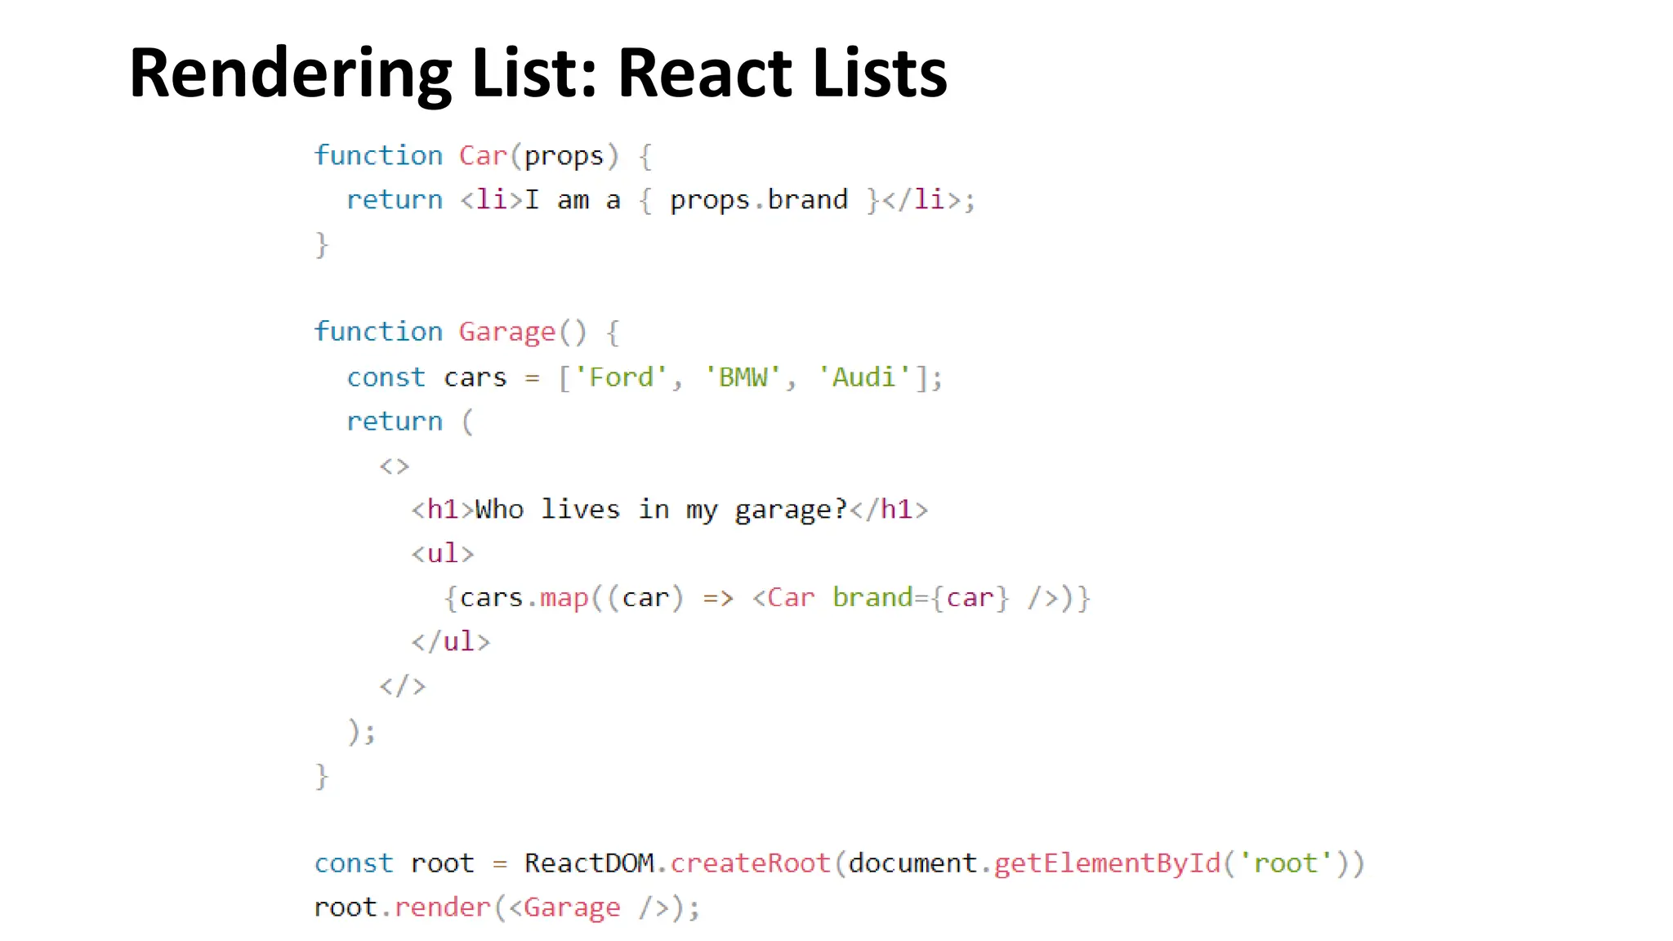Click the closing fragment tag "</>"
Viewport: 1673px width, 941px height.
(402, 685)
